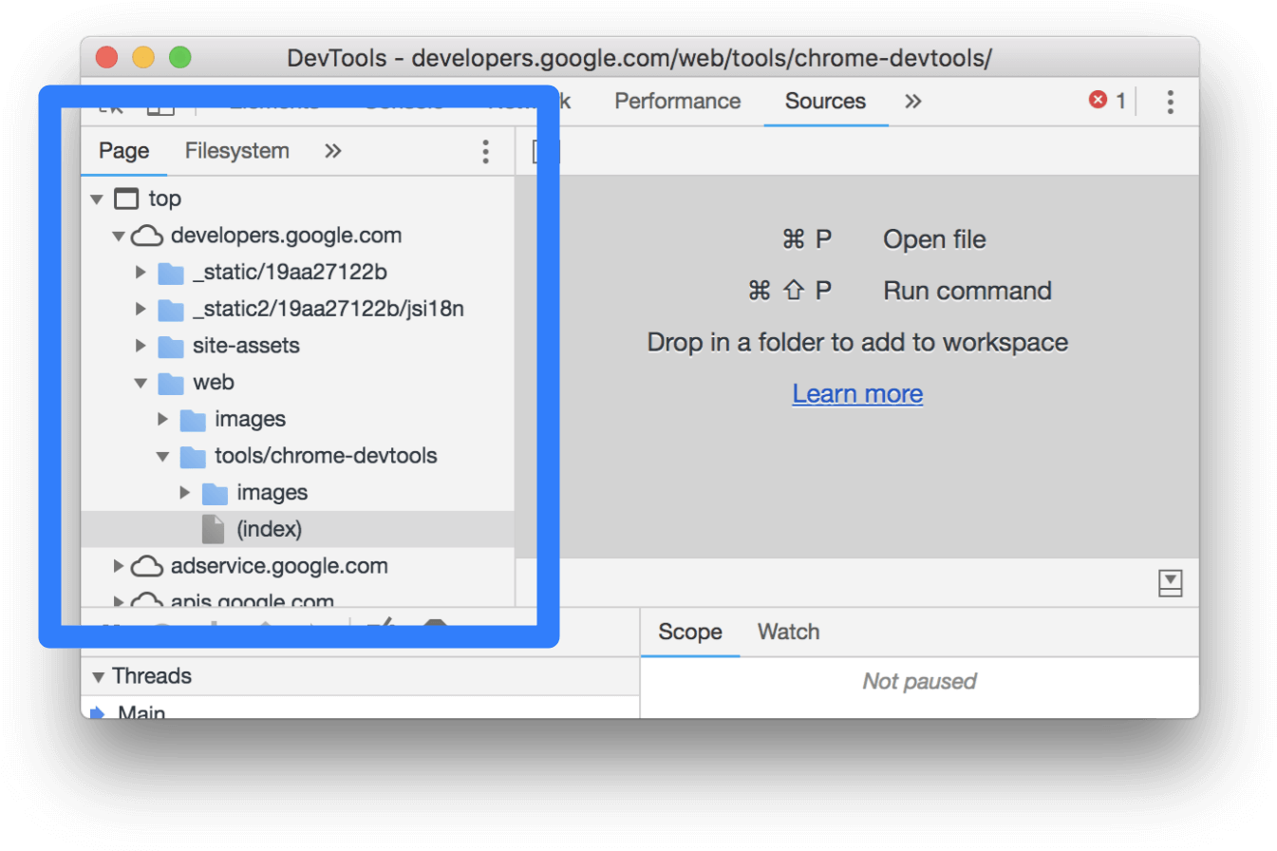Screen dimensions: 1277x851
Task: Click the (index) document icon
Action: click(213, 529)
